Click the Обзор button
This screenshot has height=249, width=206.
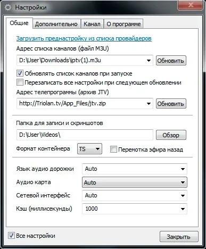pyautogui.click(x=171, y=135)
